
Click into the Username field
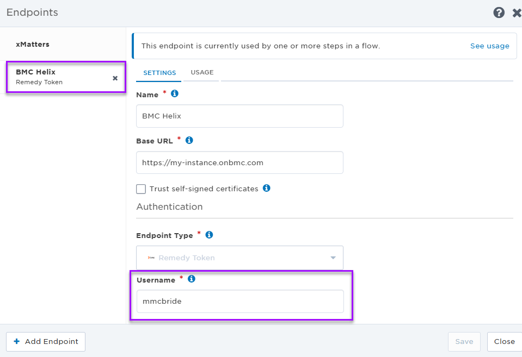pos(240,301)
